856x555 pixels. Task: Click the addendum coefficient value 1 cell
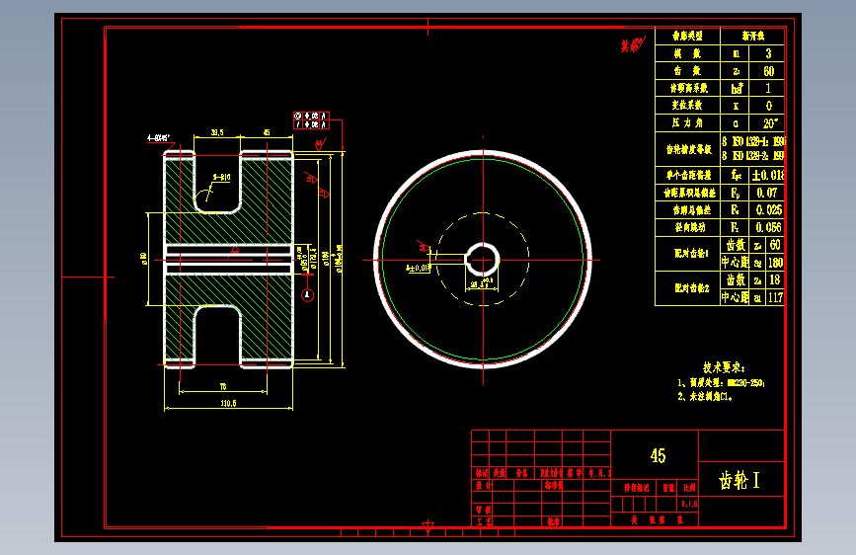(x=768, y=88)
